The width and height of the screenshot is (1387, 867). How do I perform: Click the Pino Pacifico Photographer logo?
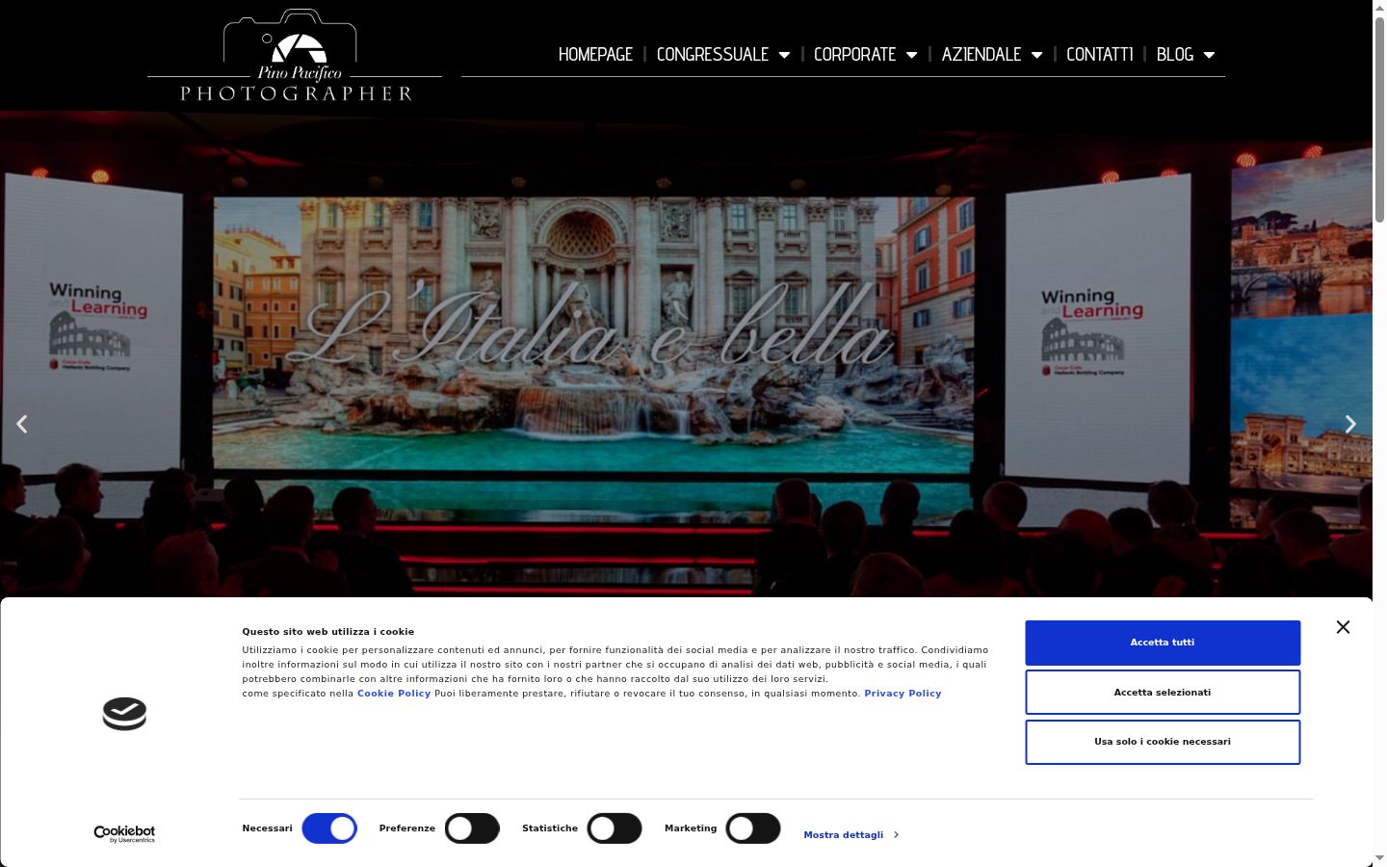pos(295,55)
